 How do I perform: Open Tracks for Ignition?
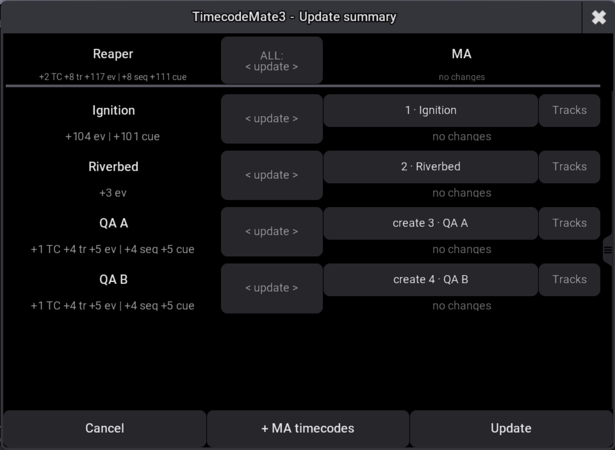[x=569, y=110]
